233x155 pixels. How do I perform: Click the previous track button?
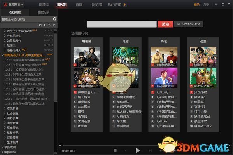(x=125, y=150)
